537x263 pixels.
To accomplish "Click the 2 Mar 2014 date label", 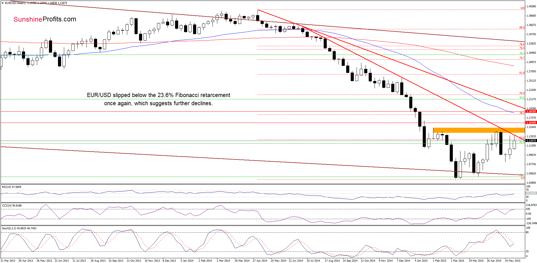I will [x=223, y=261].
